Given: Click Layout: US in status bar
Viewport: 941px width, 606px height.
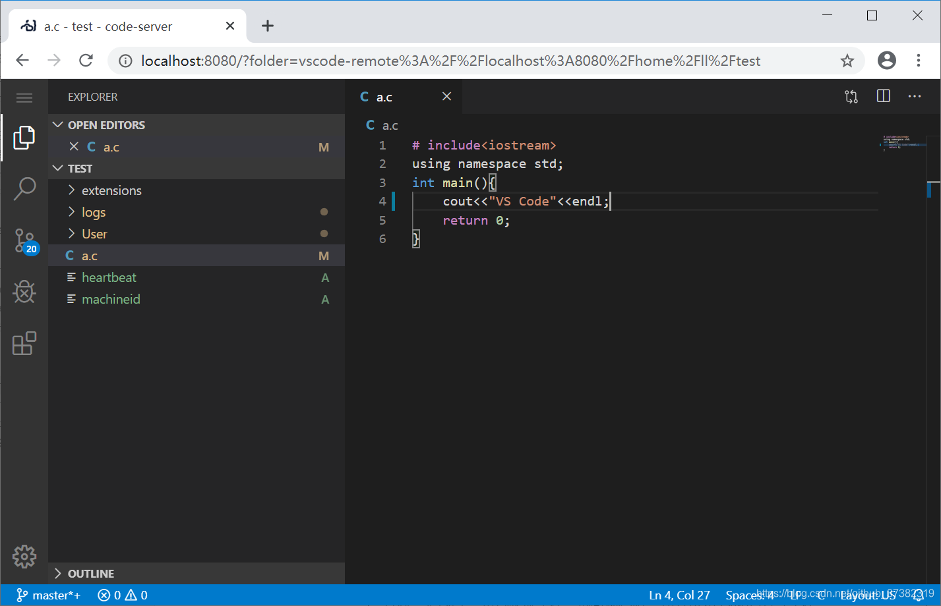Looking at the screenshot, I should point(868,595).
